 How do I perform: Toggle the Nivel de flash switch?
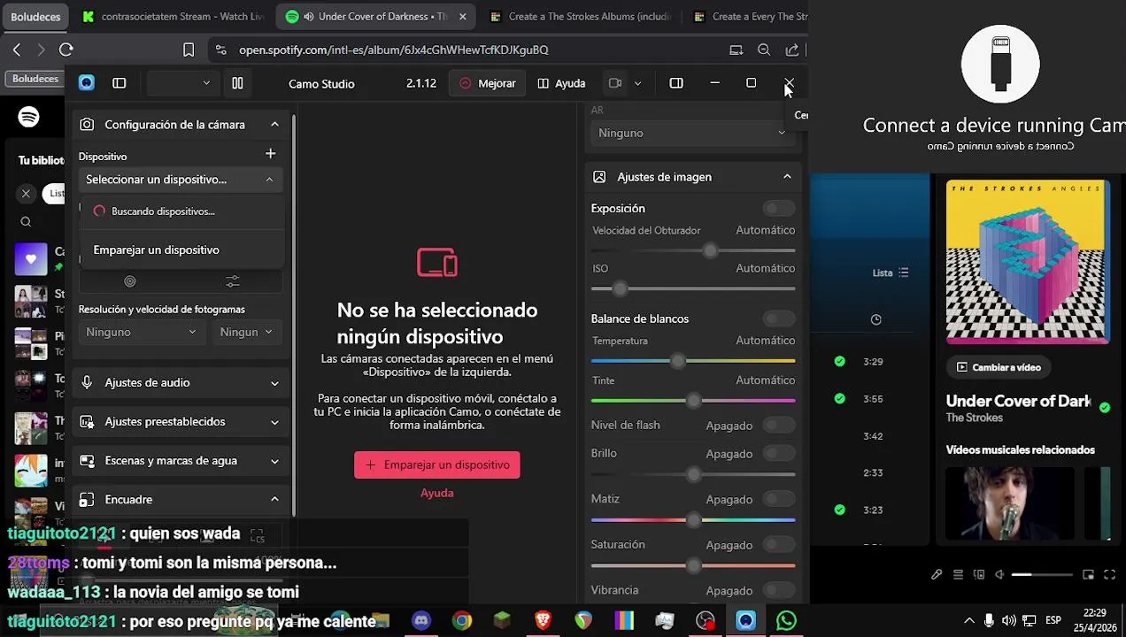pyautogui.click(x=779, y=426)
